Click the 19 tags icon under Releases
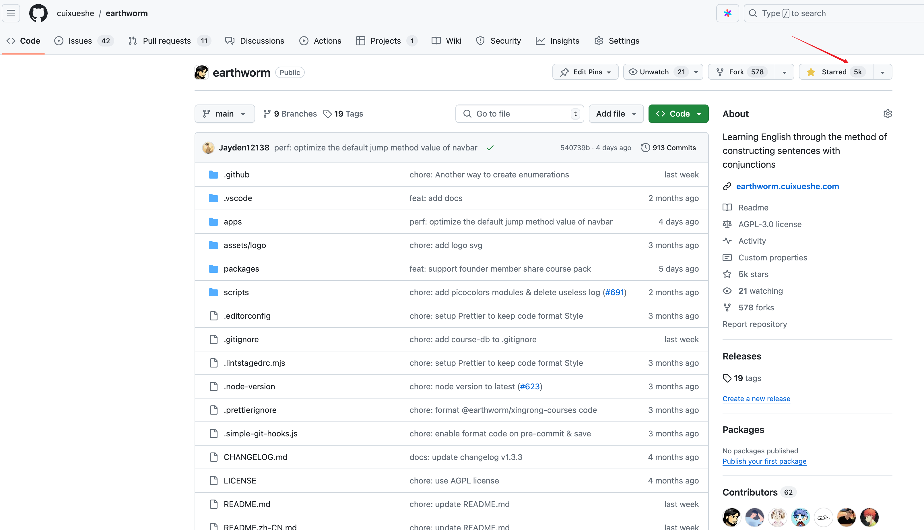Viewport: 924px width, 530px height. point(727,378)
